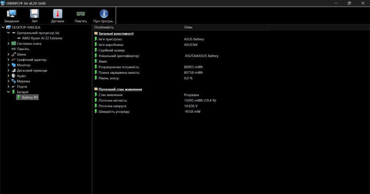Expand the Дискові приводи node

coord(8,70)
